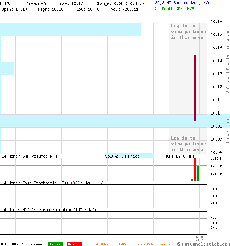
Task: Click the CEPV ticker symbol
Action: 5,3
